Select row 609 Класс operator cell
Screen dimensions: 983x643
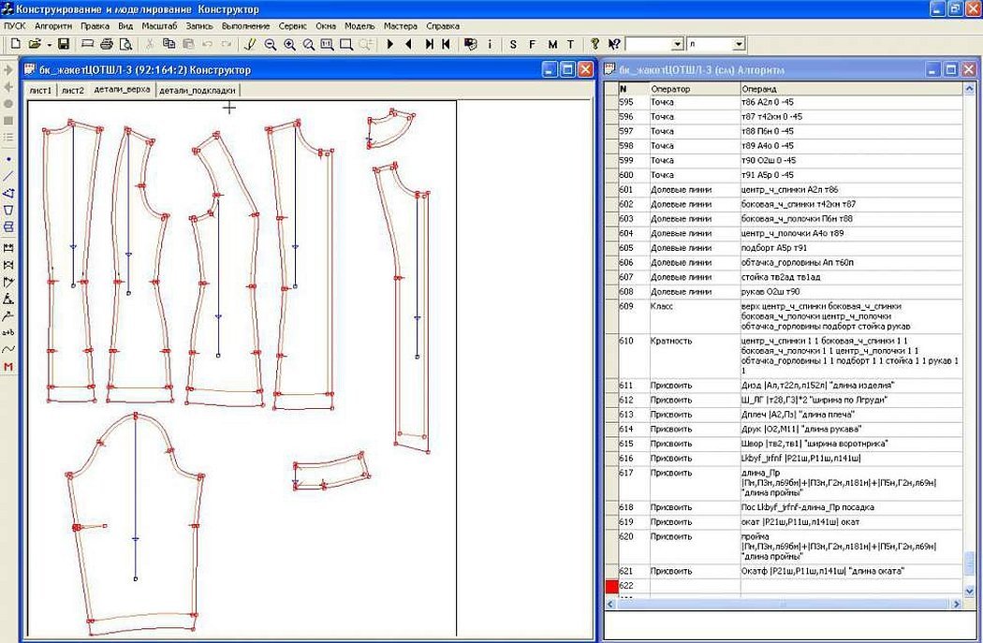coord(694,316)
